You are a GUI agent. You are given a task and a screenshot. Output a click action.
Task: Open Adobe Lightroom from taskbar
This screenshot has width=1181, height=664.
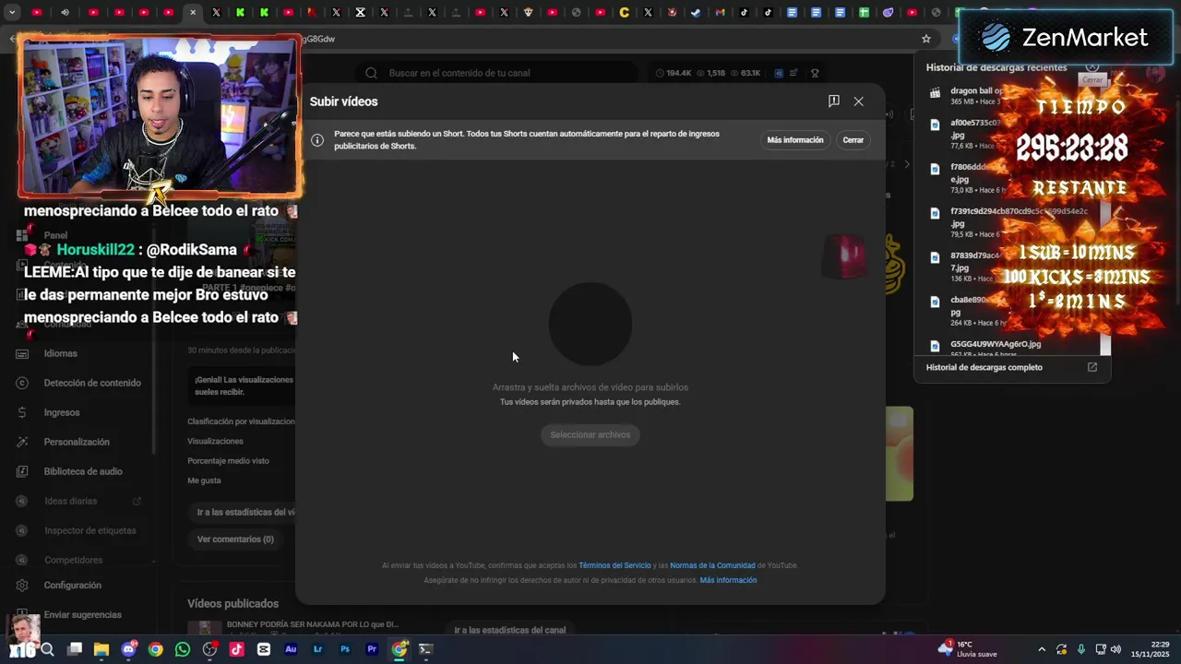point(318,649)
